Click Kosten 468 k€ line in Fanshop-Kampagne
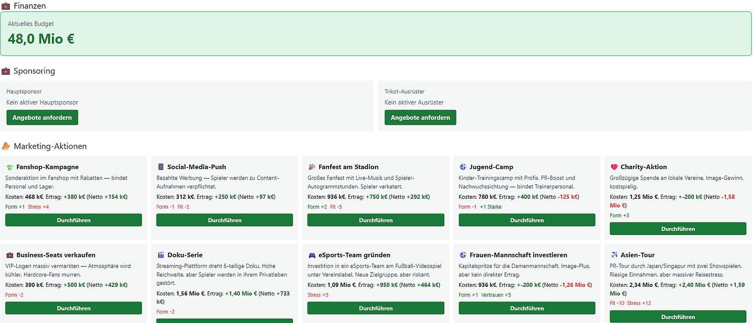 pyautogui.click(x=66, y=197)
